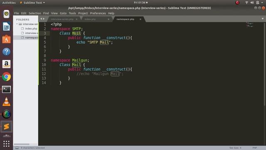Click the sidebar horizontal scrollbar
This screenshot has height=150, width=266.
coord(22,144)
